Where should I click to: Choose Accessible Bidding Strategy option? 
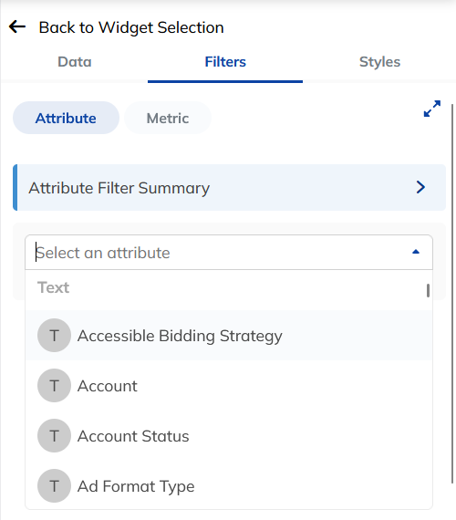click(x=229, y=336)
